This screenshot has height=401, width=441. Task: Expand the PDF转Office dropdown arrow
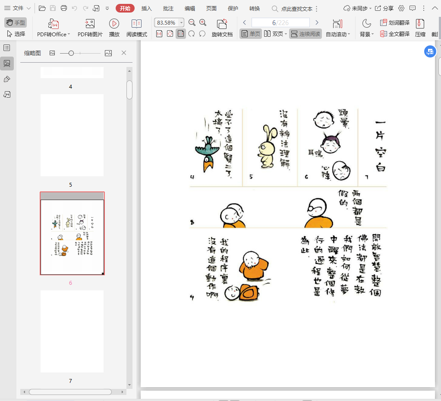pyautogui.click(x=69, y=35)
